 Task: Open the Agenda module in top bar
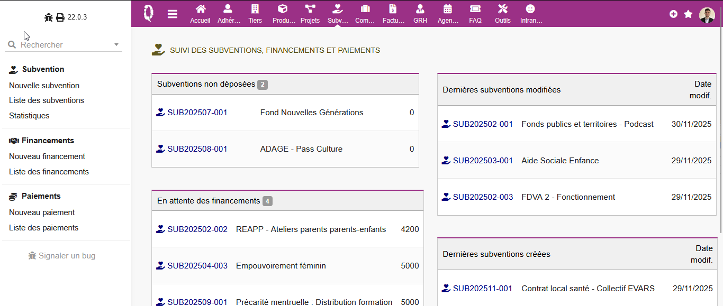pos(448,14)
